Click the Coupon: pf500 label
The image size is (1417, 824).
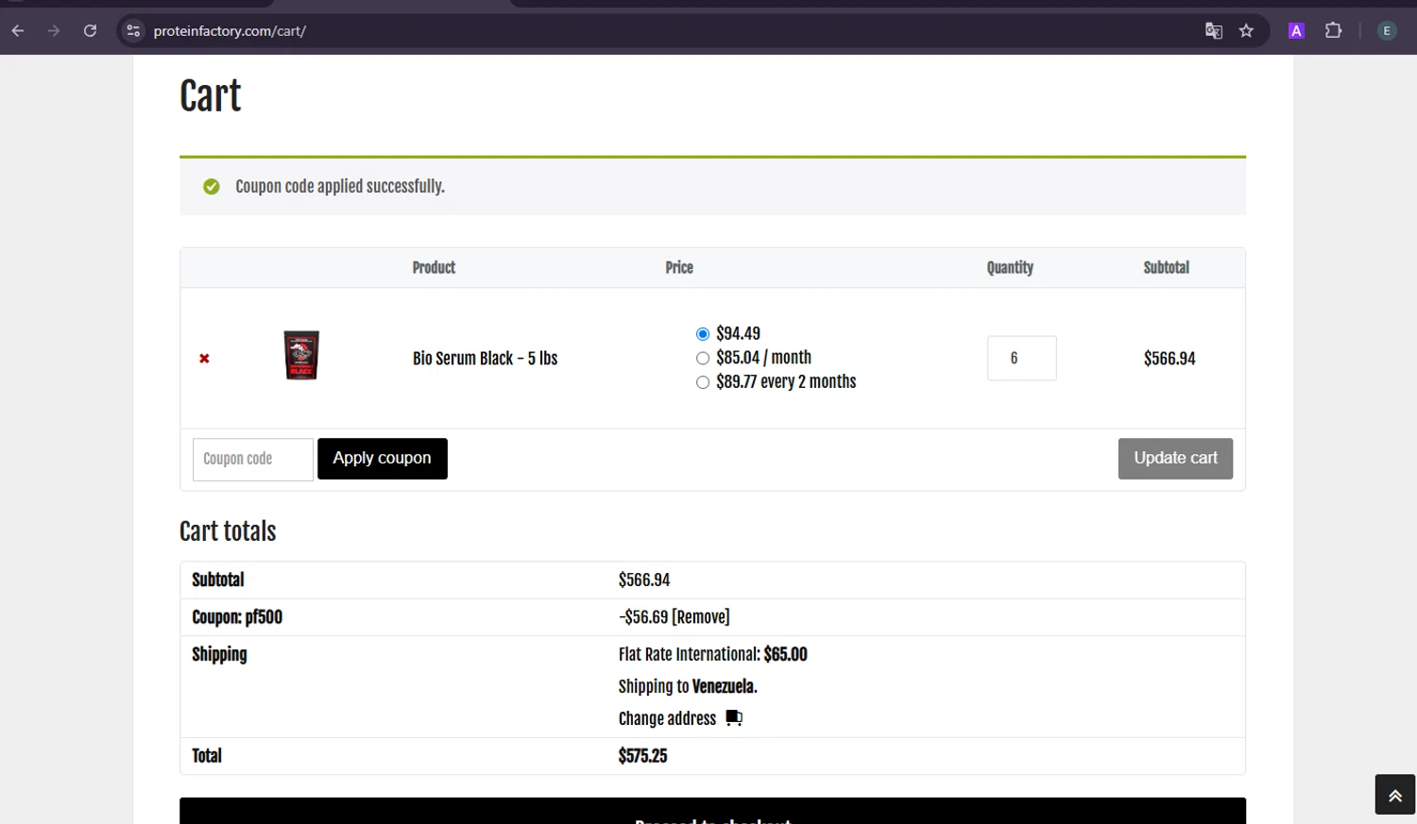[x=237, y=617]
